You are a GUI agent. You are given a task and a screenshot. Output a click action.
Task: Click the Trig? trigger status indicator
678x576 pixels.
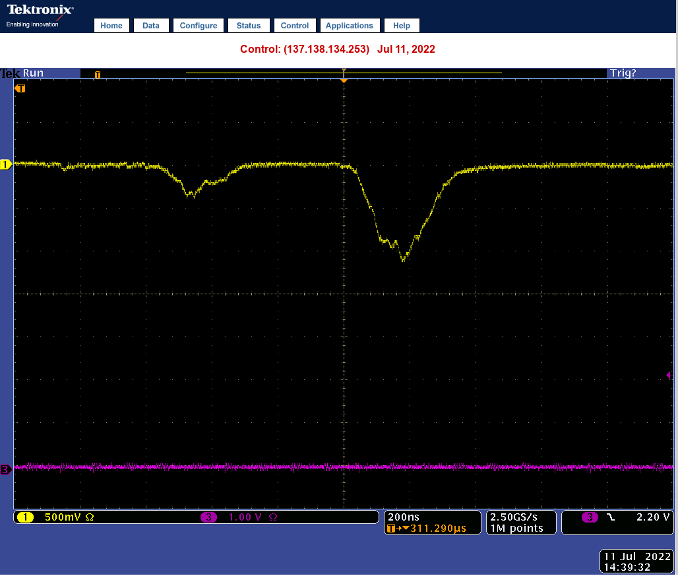pyautogui.click(x=623, y=73)
